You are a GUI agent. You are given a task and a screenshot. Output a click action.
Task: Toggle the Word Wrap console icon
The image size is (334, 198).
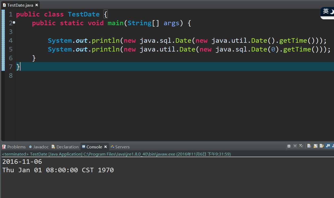[x=322, y=146]
